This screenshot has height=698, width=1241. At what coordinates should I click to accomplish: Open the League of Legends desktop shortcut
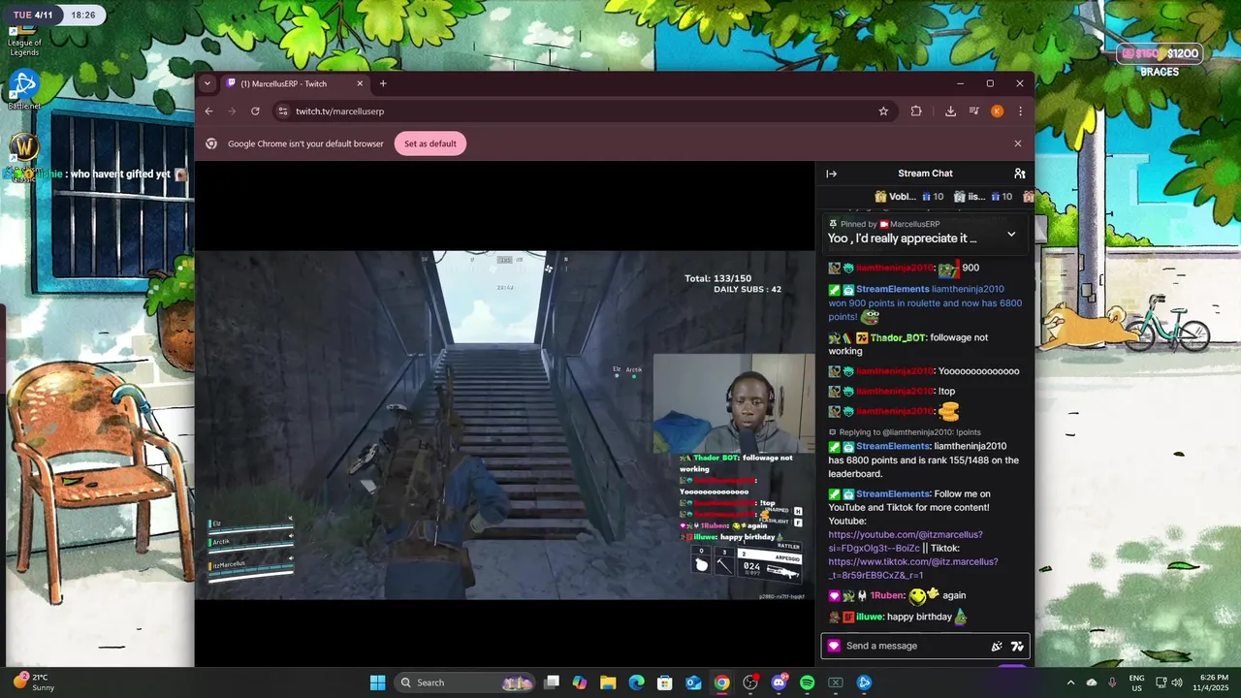[x=24, y=41]
